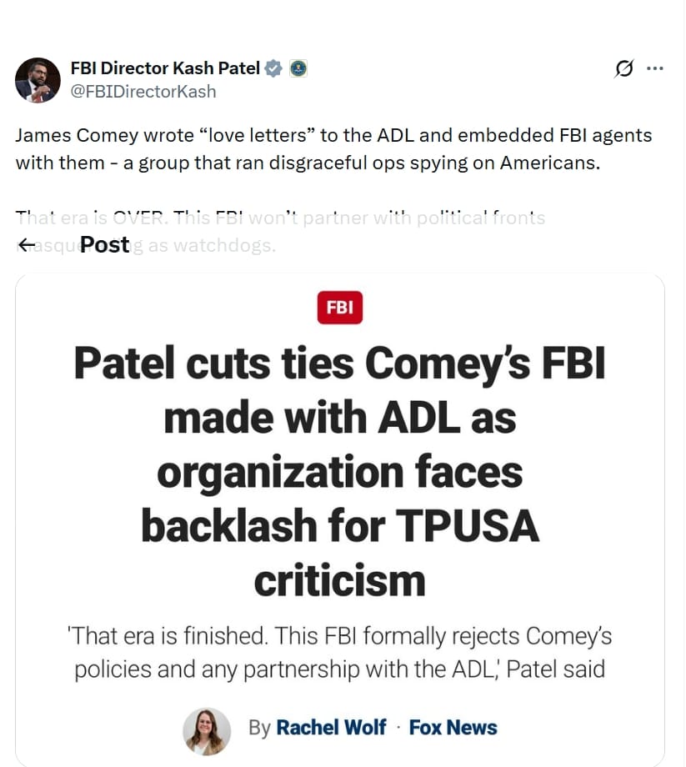This screenshot has width=686, height=767.
Task: Click the FBI Director Kash Patel display name
Action: (x=165, y=68)
